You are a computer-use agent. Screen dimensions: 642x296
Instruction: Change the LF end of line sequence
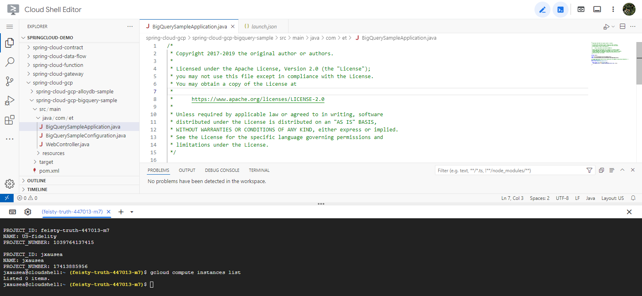tap(577, 198)
